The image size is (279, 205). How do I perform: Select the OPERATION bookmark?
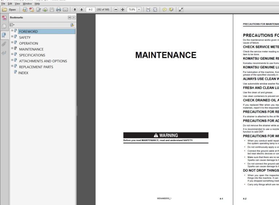pyautogui.click(x=28, y=43)
